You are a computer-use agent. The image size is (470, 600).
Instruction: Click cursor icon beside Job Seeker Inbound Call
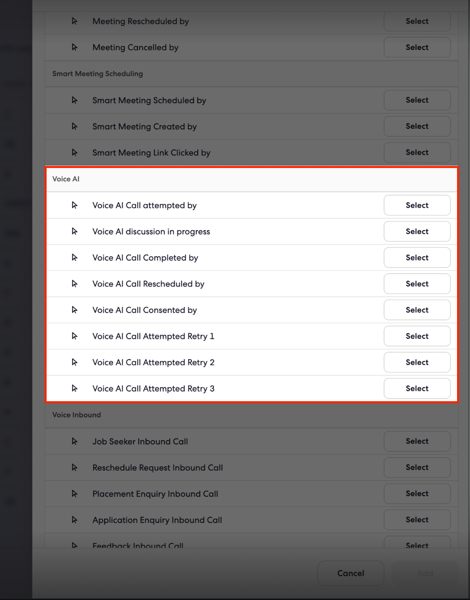point(75,441)
